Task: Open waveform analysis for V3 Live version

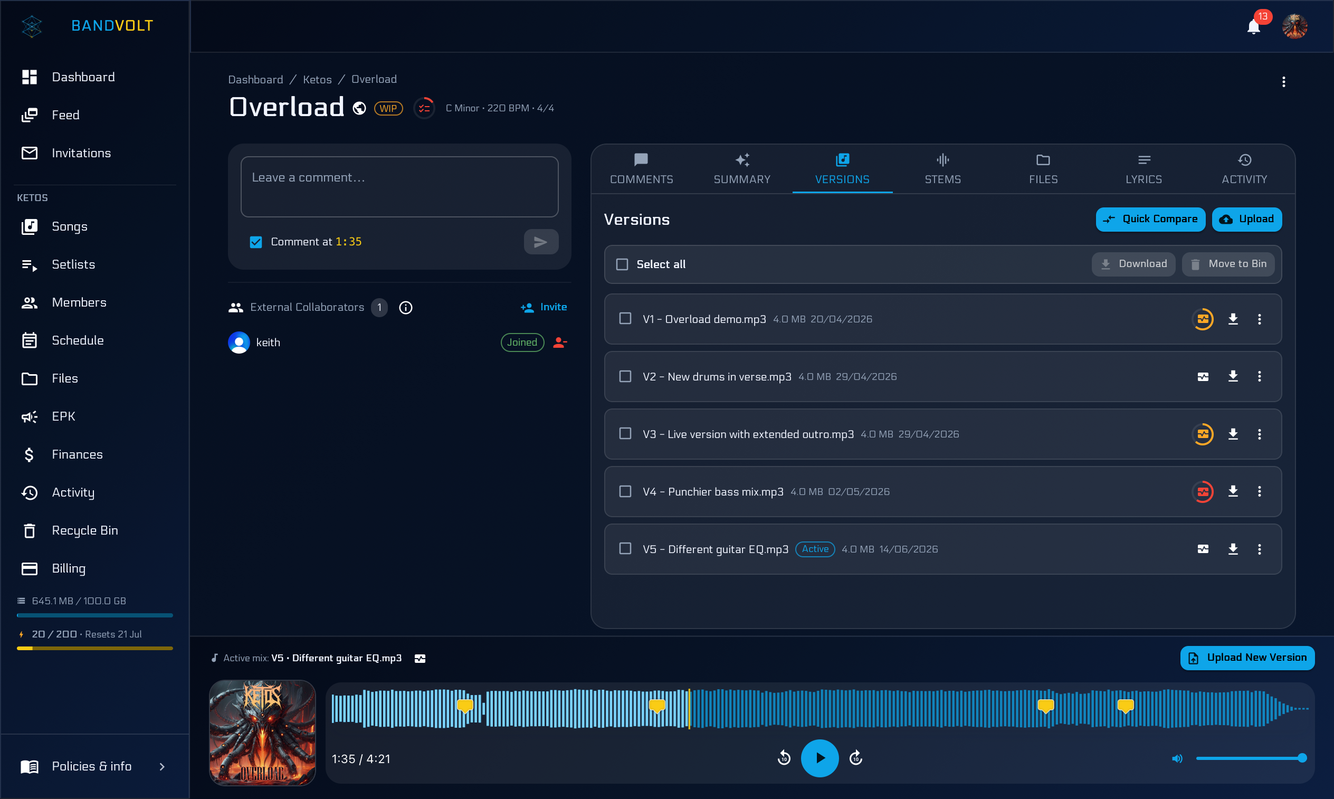Action: 1203,434
